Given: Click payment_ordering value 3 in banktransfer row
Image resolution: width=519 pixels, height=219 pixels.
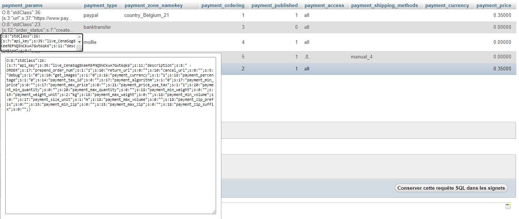Looking at the screenshot, I should point(243,27).
